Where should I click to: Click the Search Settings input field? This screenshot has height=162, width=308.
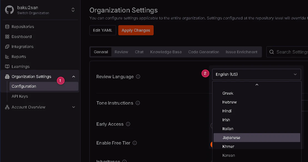pos(287,52)
